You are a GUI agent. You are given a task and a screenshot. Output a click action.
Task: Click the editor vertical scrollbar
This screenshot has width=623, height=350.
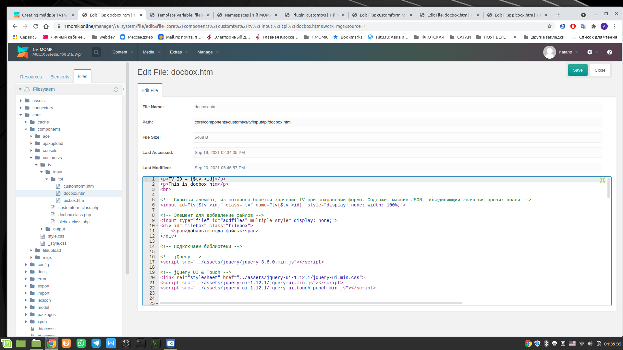(609, 188)
